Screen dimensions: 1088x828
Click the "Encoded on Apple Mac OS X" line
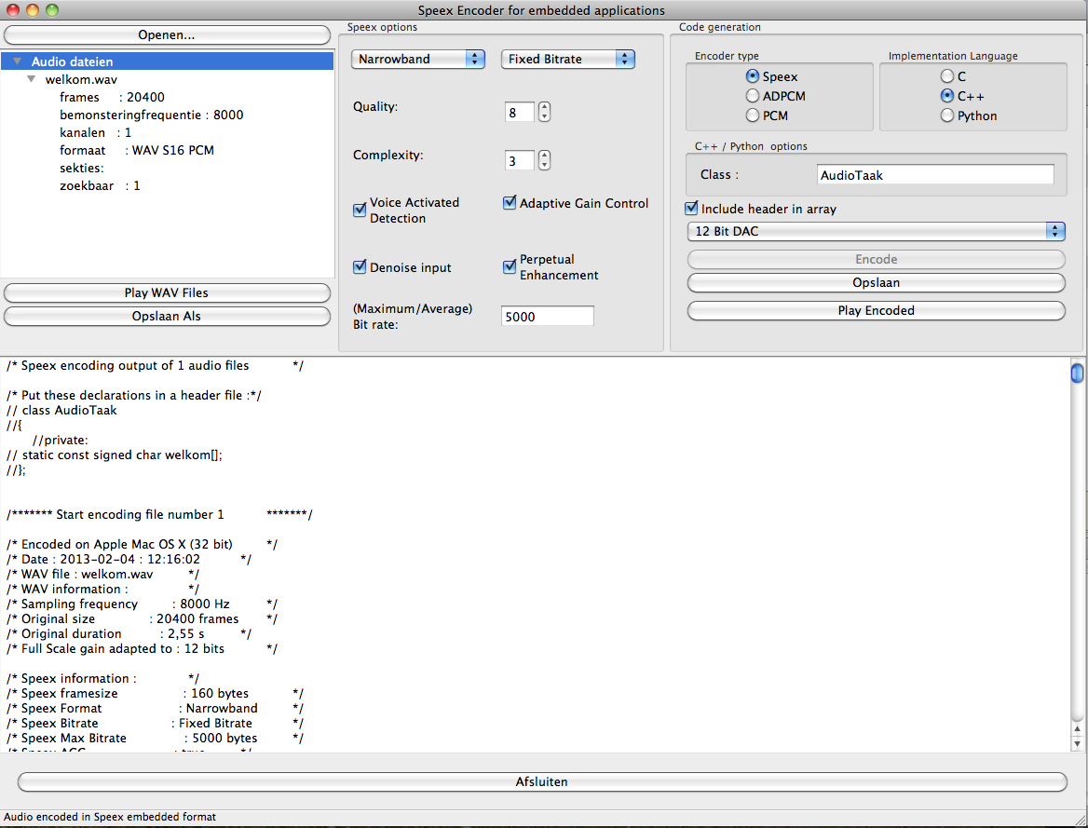tap(143, 544)
